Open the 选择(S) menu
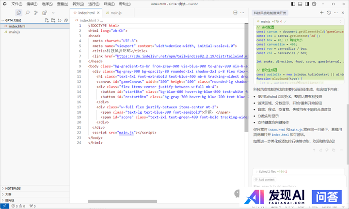Image resolution: width=349 pixels, height=209 pixels. tap(47, 4)
